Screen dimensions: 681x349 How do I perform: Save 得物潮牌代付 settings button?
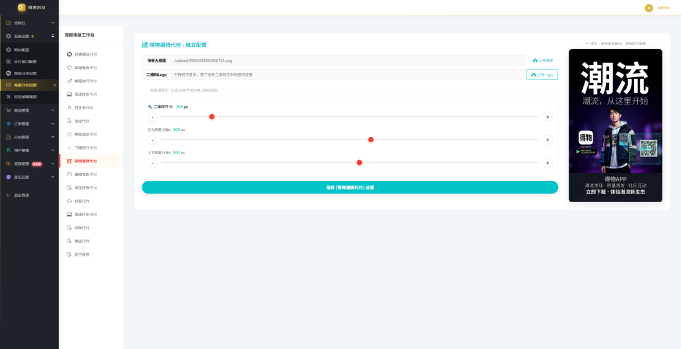pos(350,187)
